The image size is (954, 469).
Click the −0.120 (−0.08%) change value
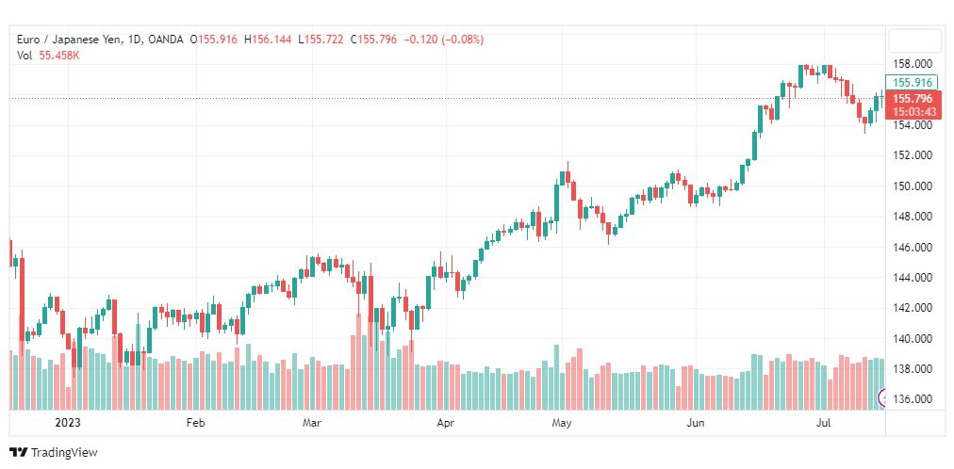pos(444,40)
